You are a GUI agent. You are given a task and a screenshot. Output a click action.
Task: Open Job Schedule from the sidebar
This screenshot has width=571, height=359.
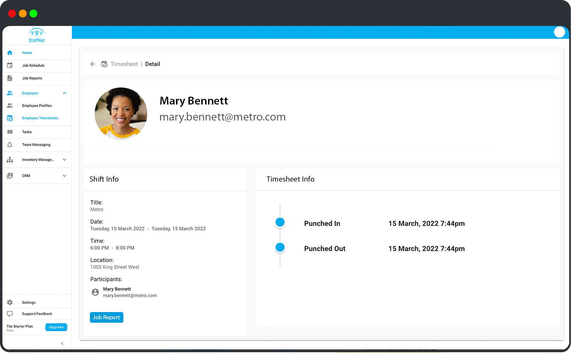(x=33, y=65)
